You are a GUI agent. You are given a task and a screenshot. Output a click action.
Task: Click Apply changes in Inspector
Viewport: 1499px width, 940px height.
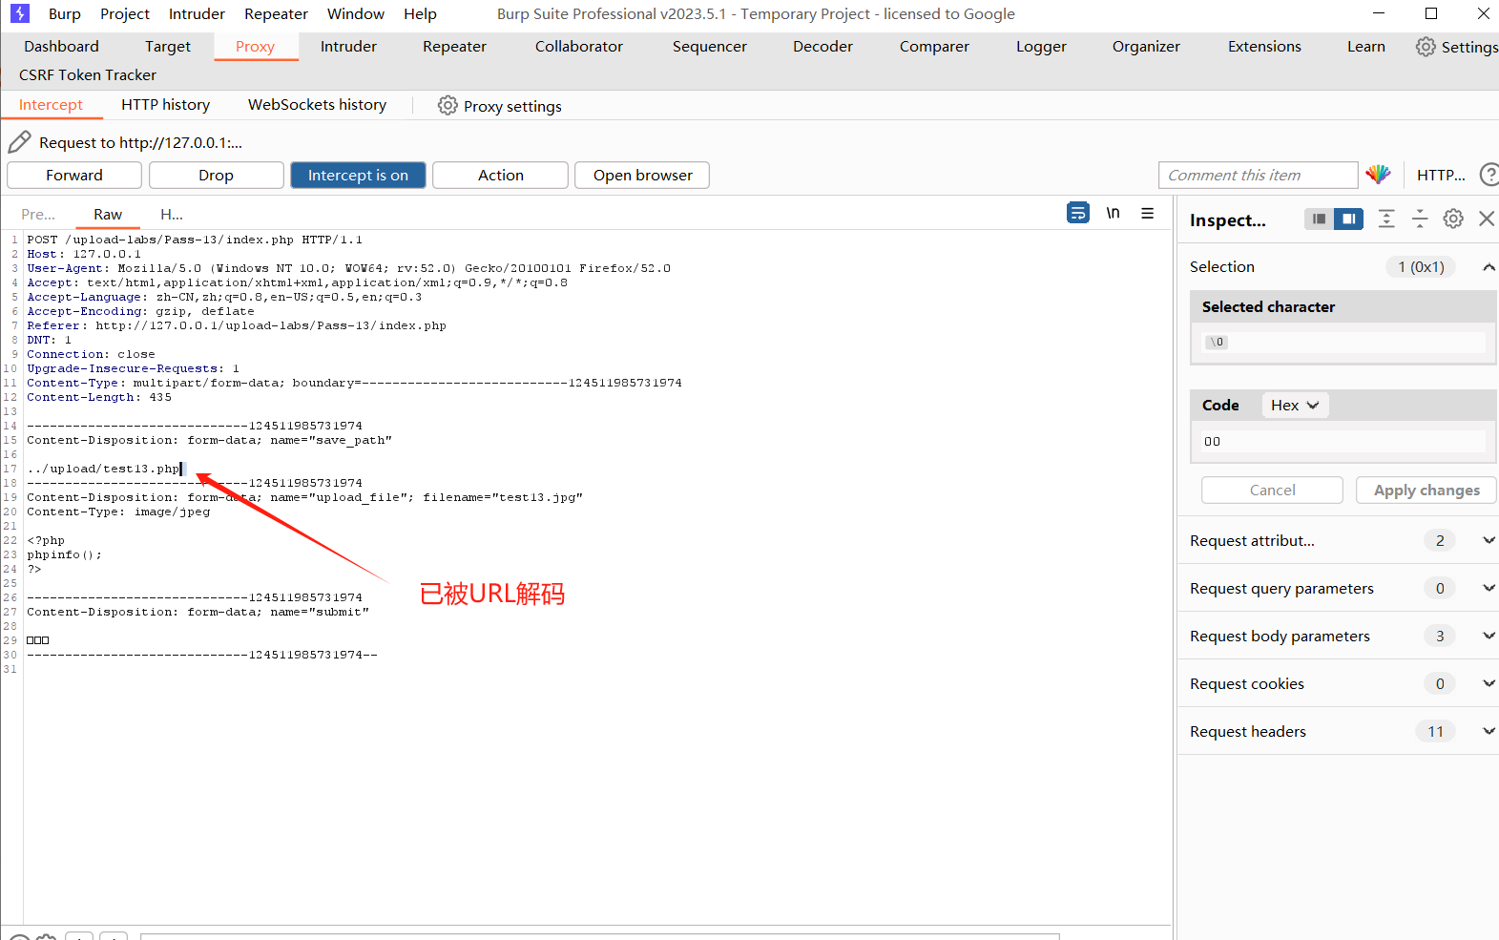coord(1426,491)
